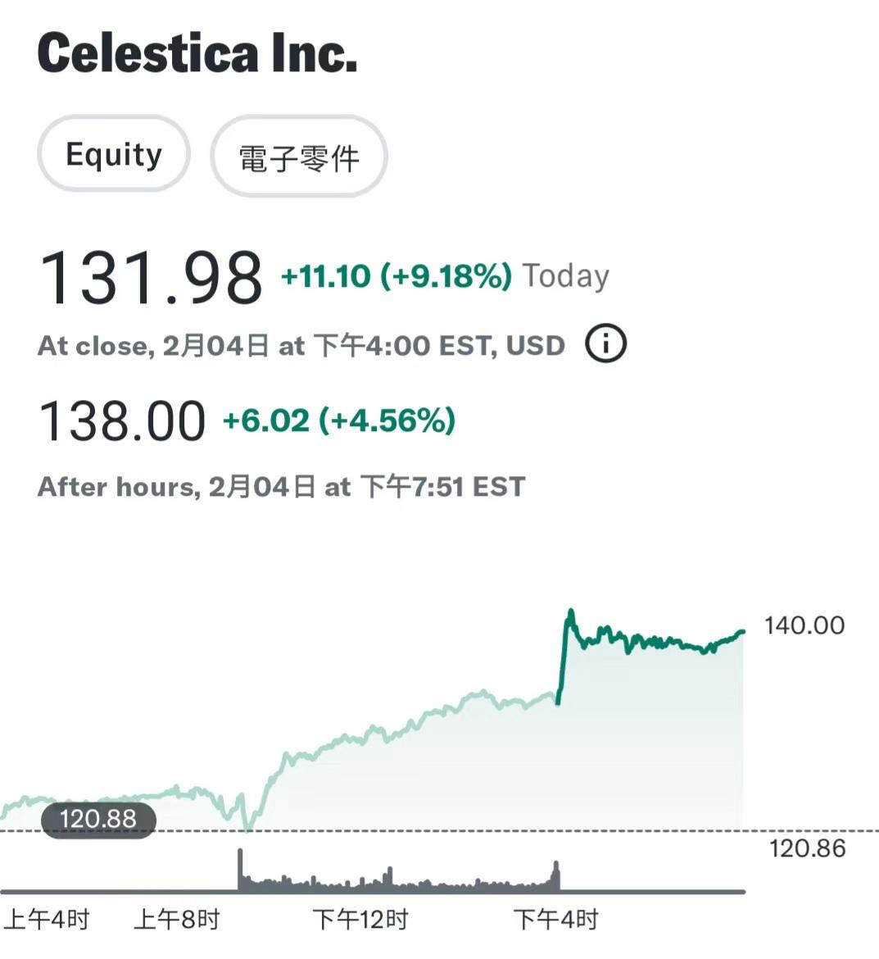
Task: Click the After hours timestamp line
Action: 281,487
